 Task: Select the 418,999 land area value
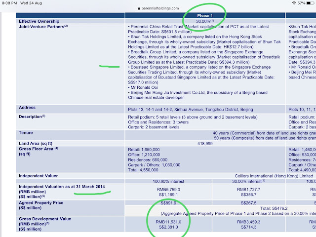205,144
